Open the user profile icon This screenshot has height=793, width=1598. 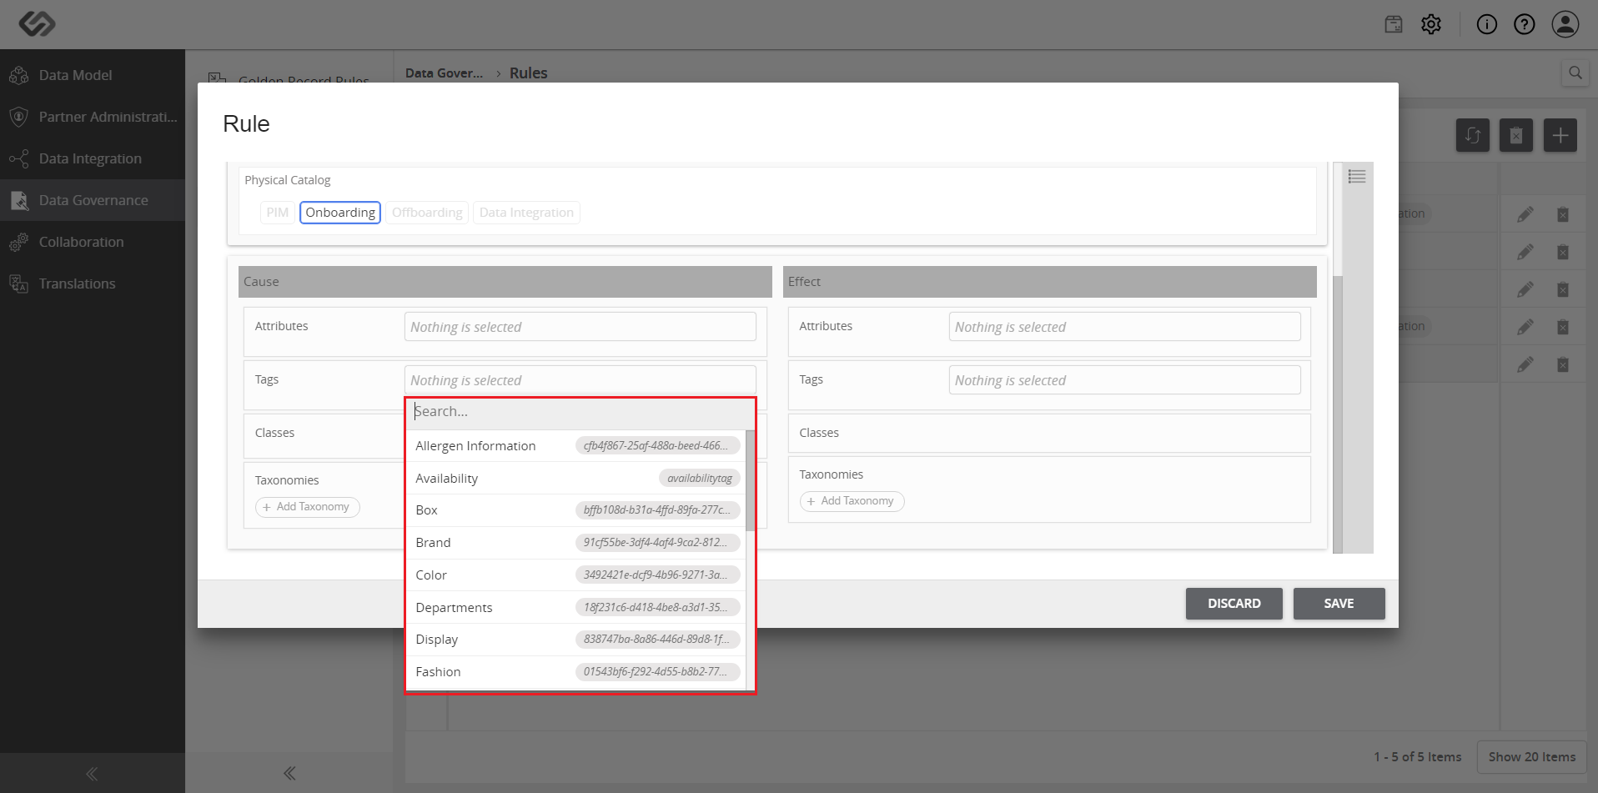pos(1565,24)
